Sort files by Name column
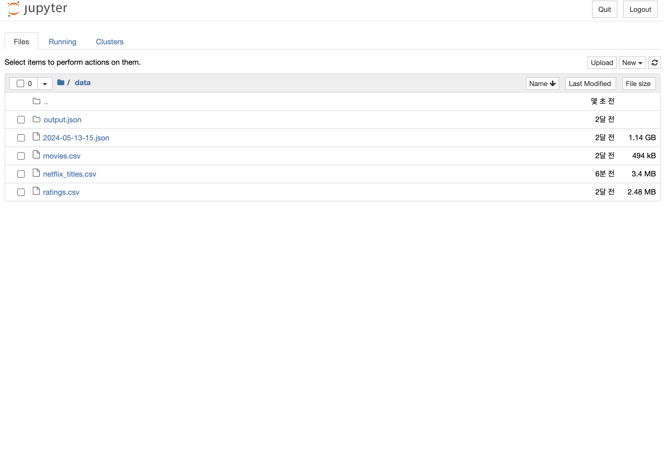This screenshot has height=469, width=664. point(542,83)
